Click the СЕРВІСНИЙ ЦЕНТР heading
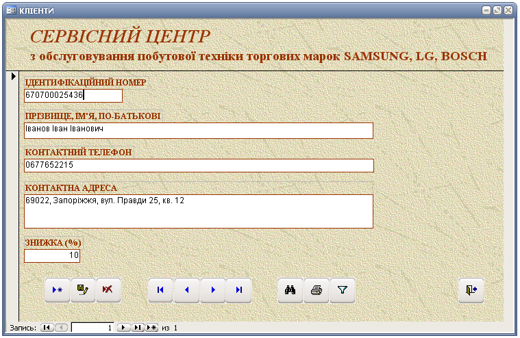The image size is (520, 338). pos(120,36)
